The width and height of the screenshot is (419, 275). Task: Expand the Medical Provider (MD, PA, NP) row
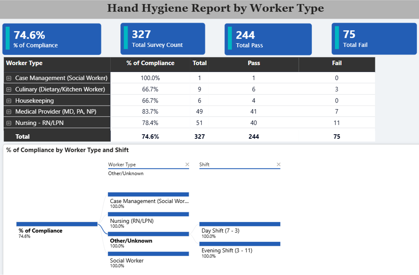(9, 112)
